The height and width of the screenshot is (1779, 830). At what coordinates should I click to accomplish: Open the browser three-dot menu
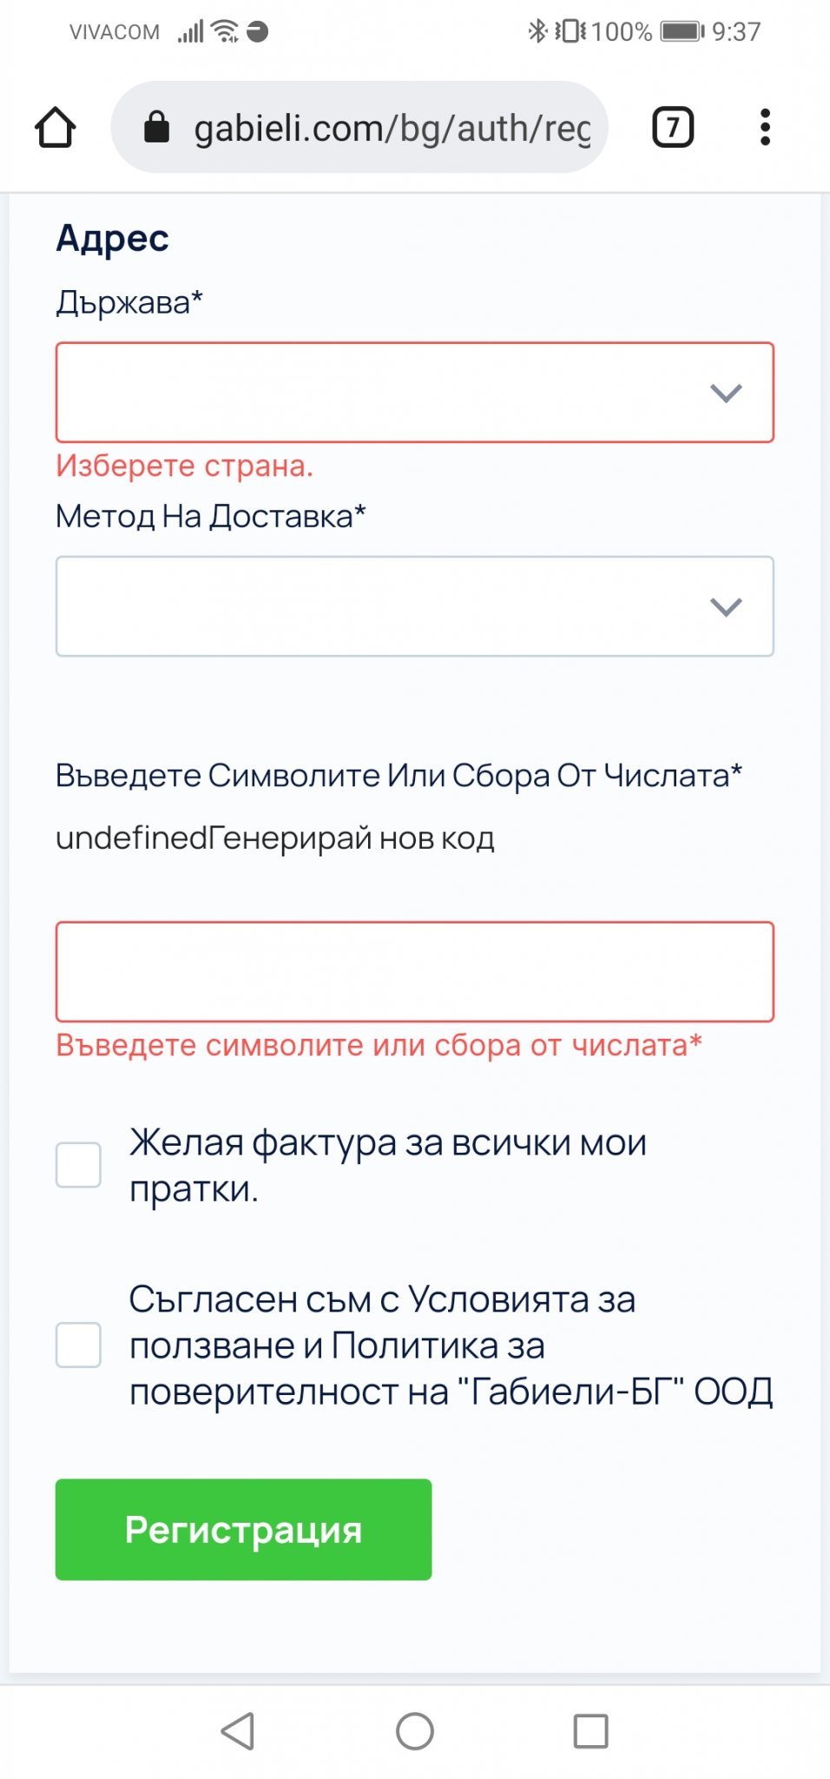[x=765, y=128]
